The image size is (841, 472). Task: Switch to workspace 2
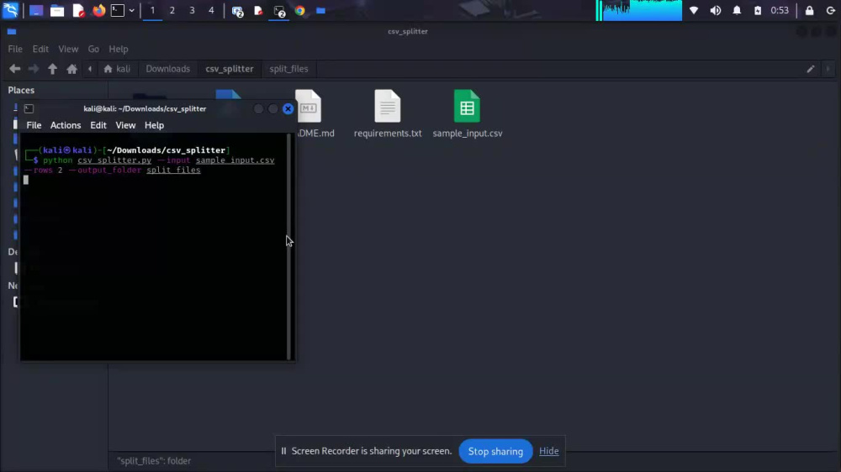point(172,10)
